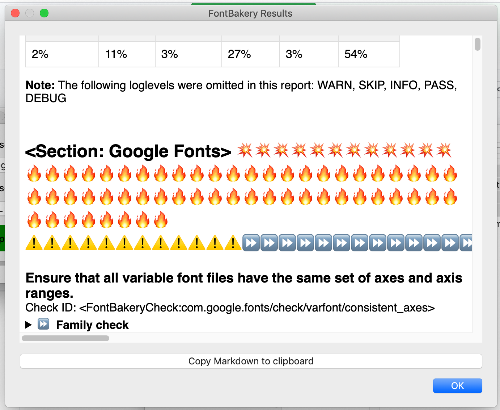Click Copy Markdown to clipboard

251,361
